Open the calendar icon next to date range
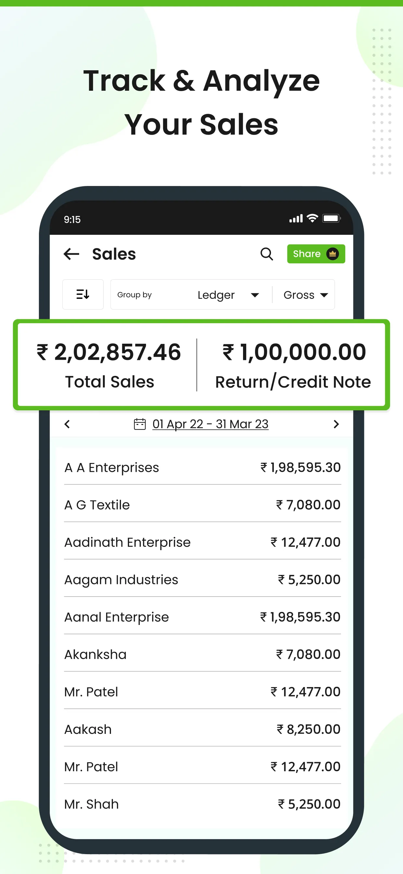Viewport: 403px width, 874px height. (139, 424)
